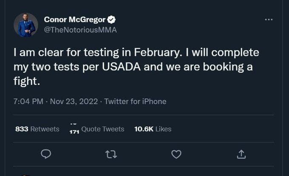The height and width of the screenshot is (176, 289).
Task: View the 833 Retweets list
Action: point(37,129)
